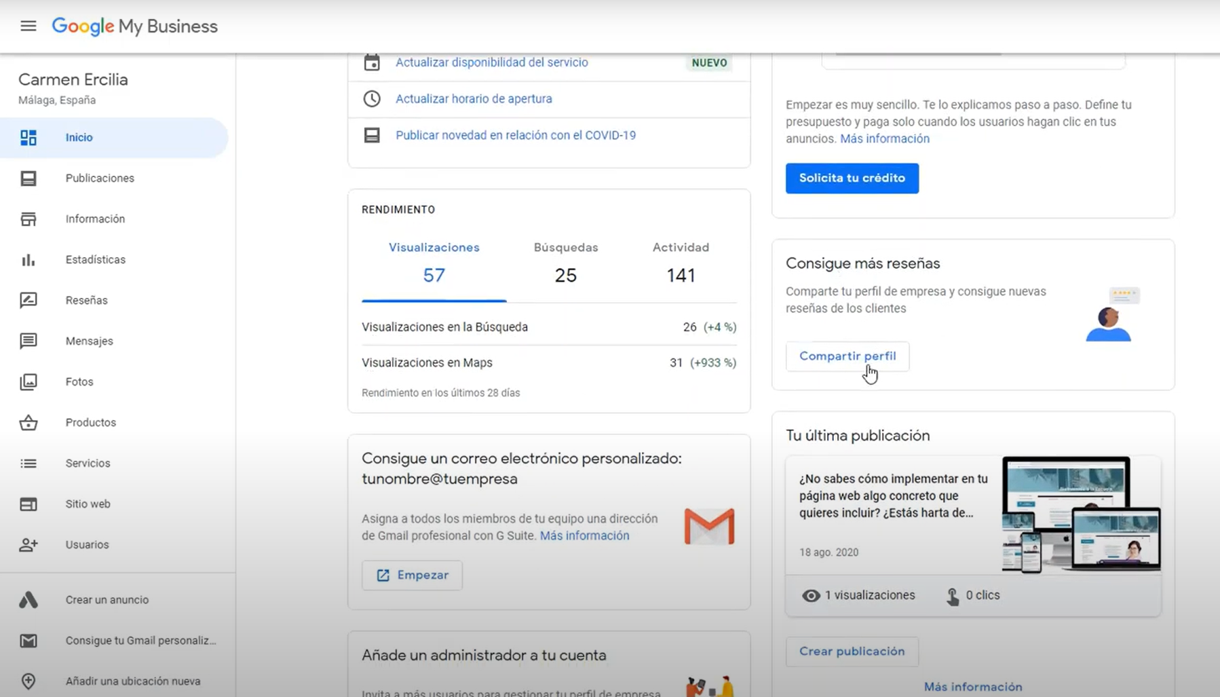Click the eye icon next to 1 visualizaciones
This screenshot has height=697, width=1220.
click(811, 596)
